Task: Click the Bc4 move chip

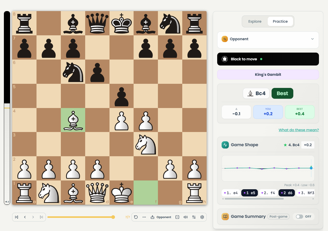Action: (256, 93)
